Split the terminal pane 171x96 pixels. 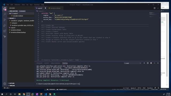(x=148, y=63)
